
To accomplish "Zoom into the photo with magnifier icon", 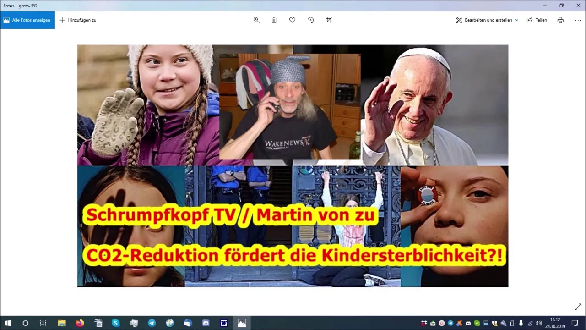I will (256, 20).
